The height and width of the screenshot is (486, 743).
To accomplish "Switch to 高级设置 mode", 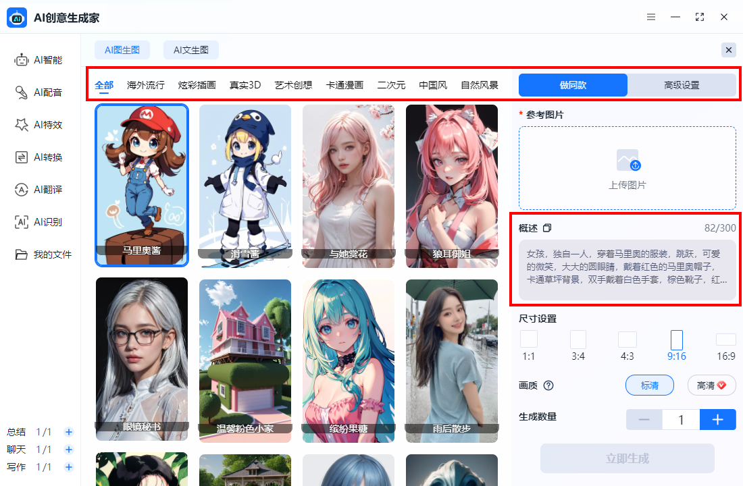I will 682,85.
